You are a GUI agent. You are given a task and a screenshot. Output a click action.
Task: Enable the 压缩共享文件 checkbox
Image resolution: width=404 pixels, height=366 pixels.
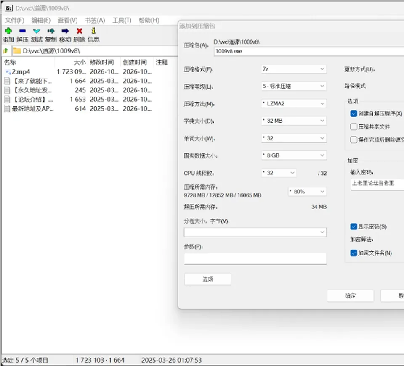(x=353, y=126)
